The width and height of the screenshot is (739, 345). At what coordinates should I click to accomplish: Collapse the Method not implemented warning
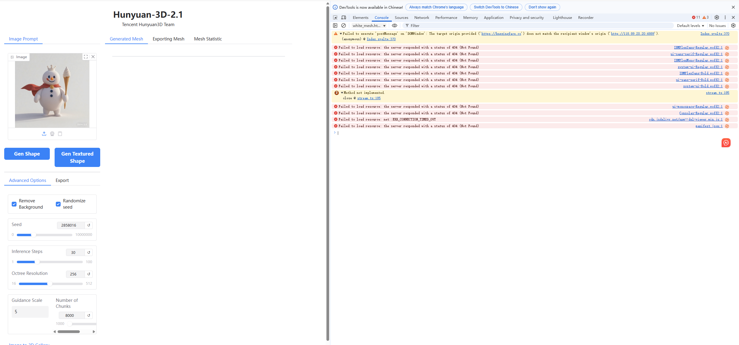[342, 93]
